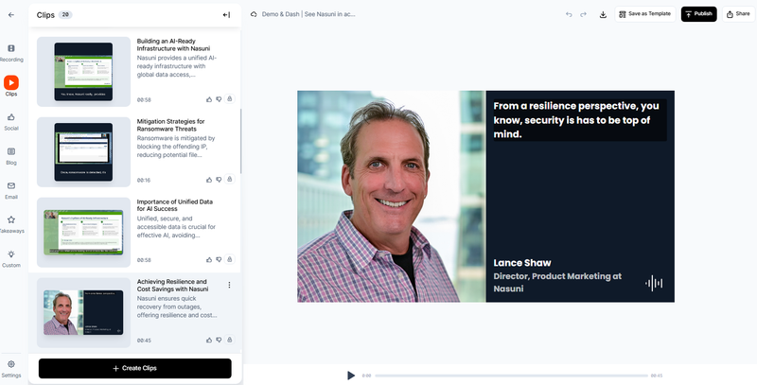This screenshot has width=757, height=385.
Task: Click the redo arrow icon
Action: click(x=584, y=14)
